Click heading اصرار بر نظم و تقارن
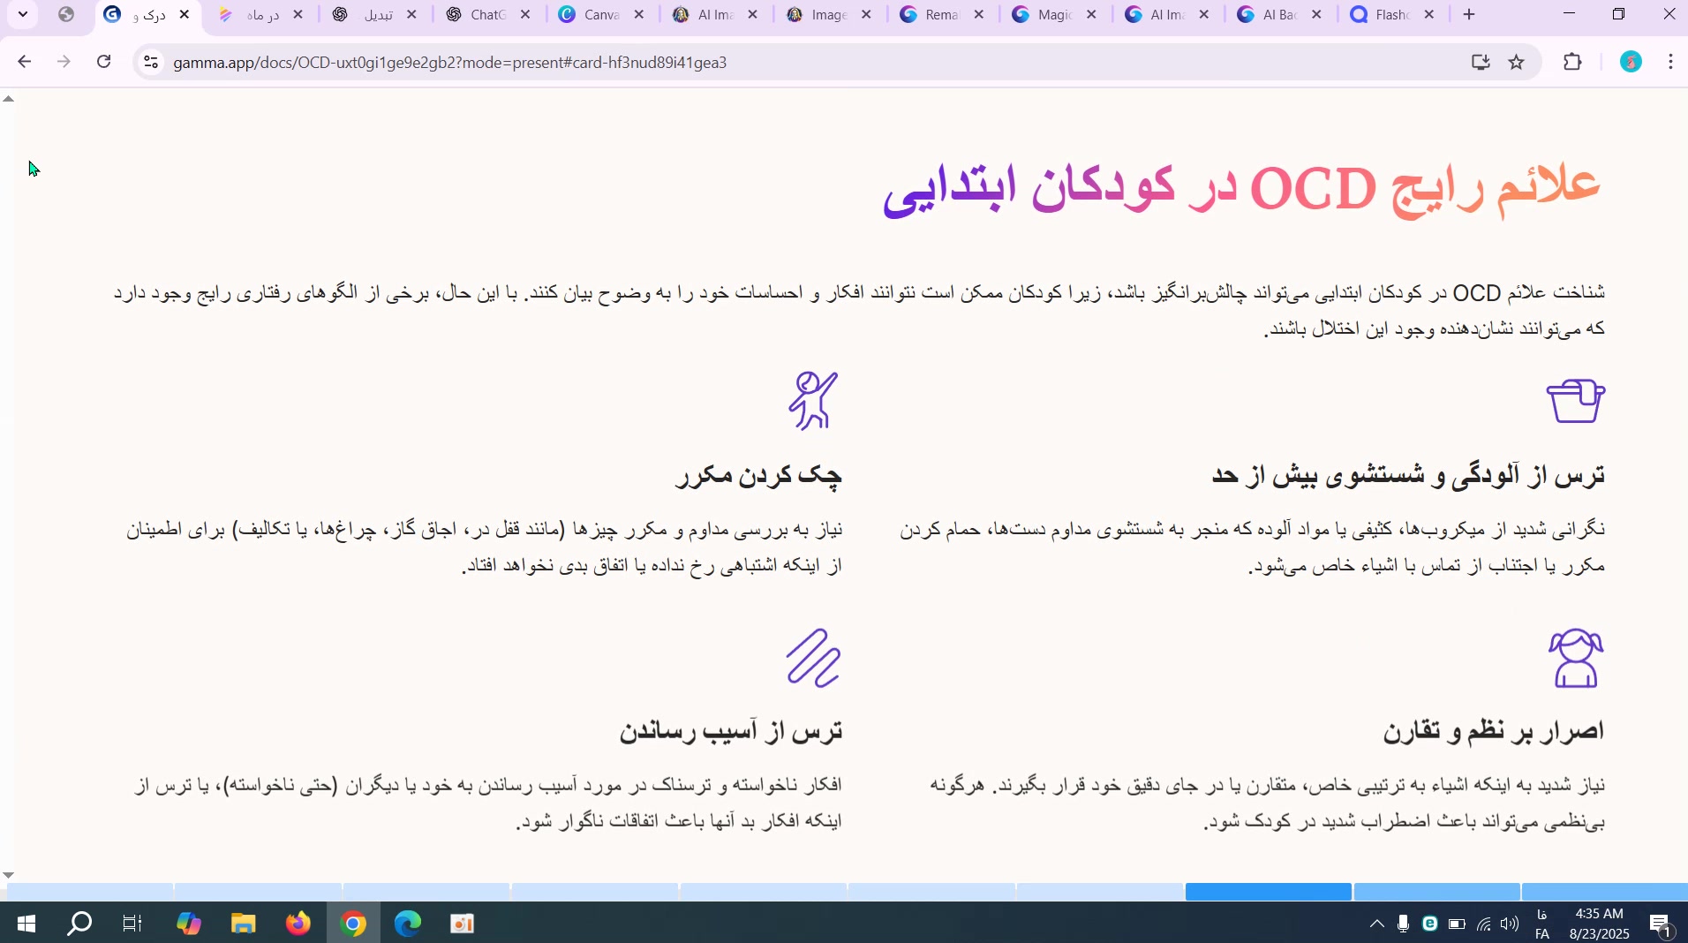This screenshot has height=943, width=1688. [x=1494, y=731]
